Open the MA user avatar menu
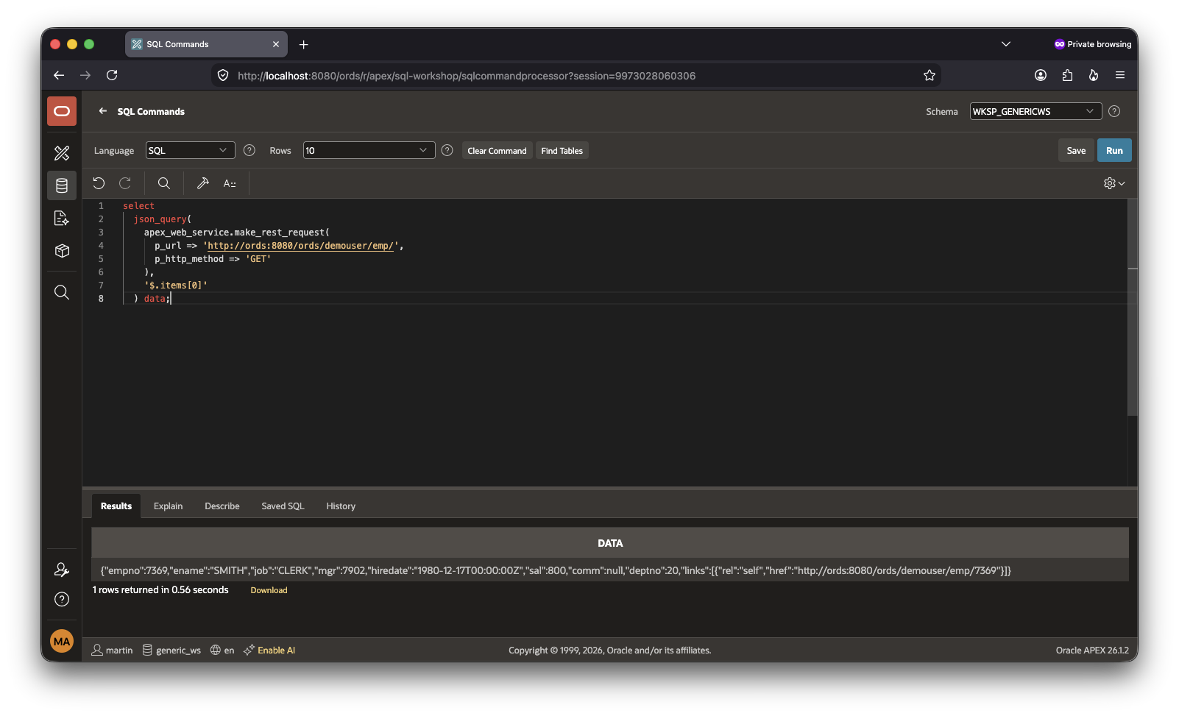Viewport: 1179px width, 716px height. click(62, 641)
